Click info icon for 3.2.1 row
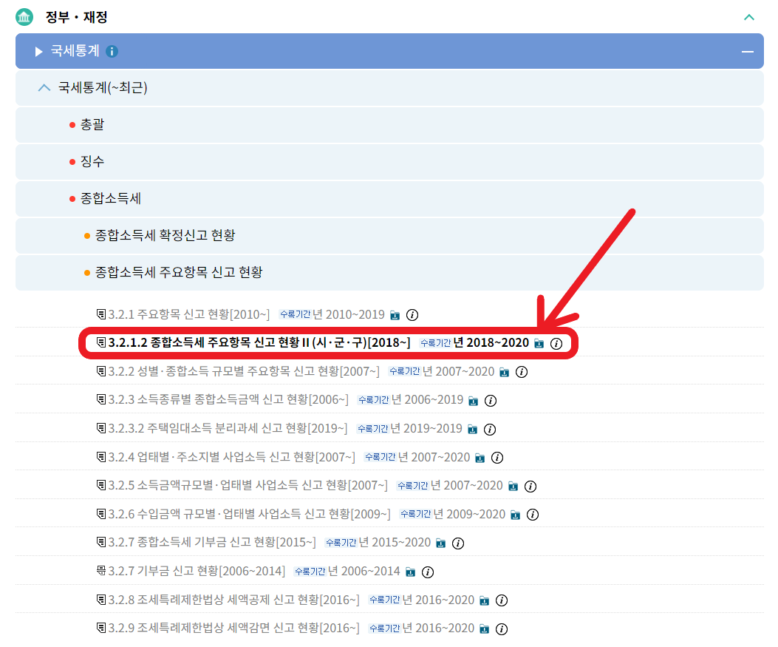The image size is (778, 647). [x=412, y=315]
